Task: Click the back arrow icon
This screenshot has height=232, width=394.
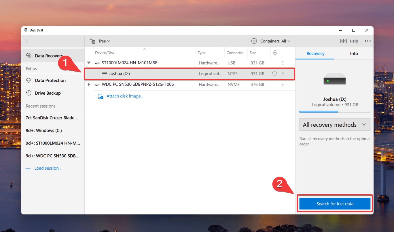Action: point(28,41)
